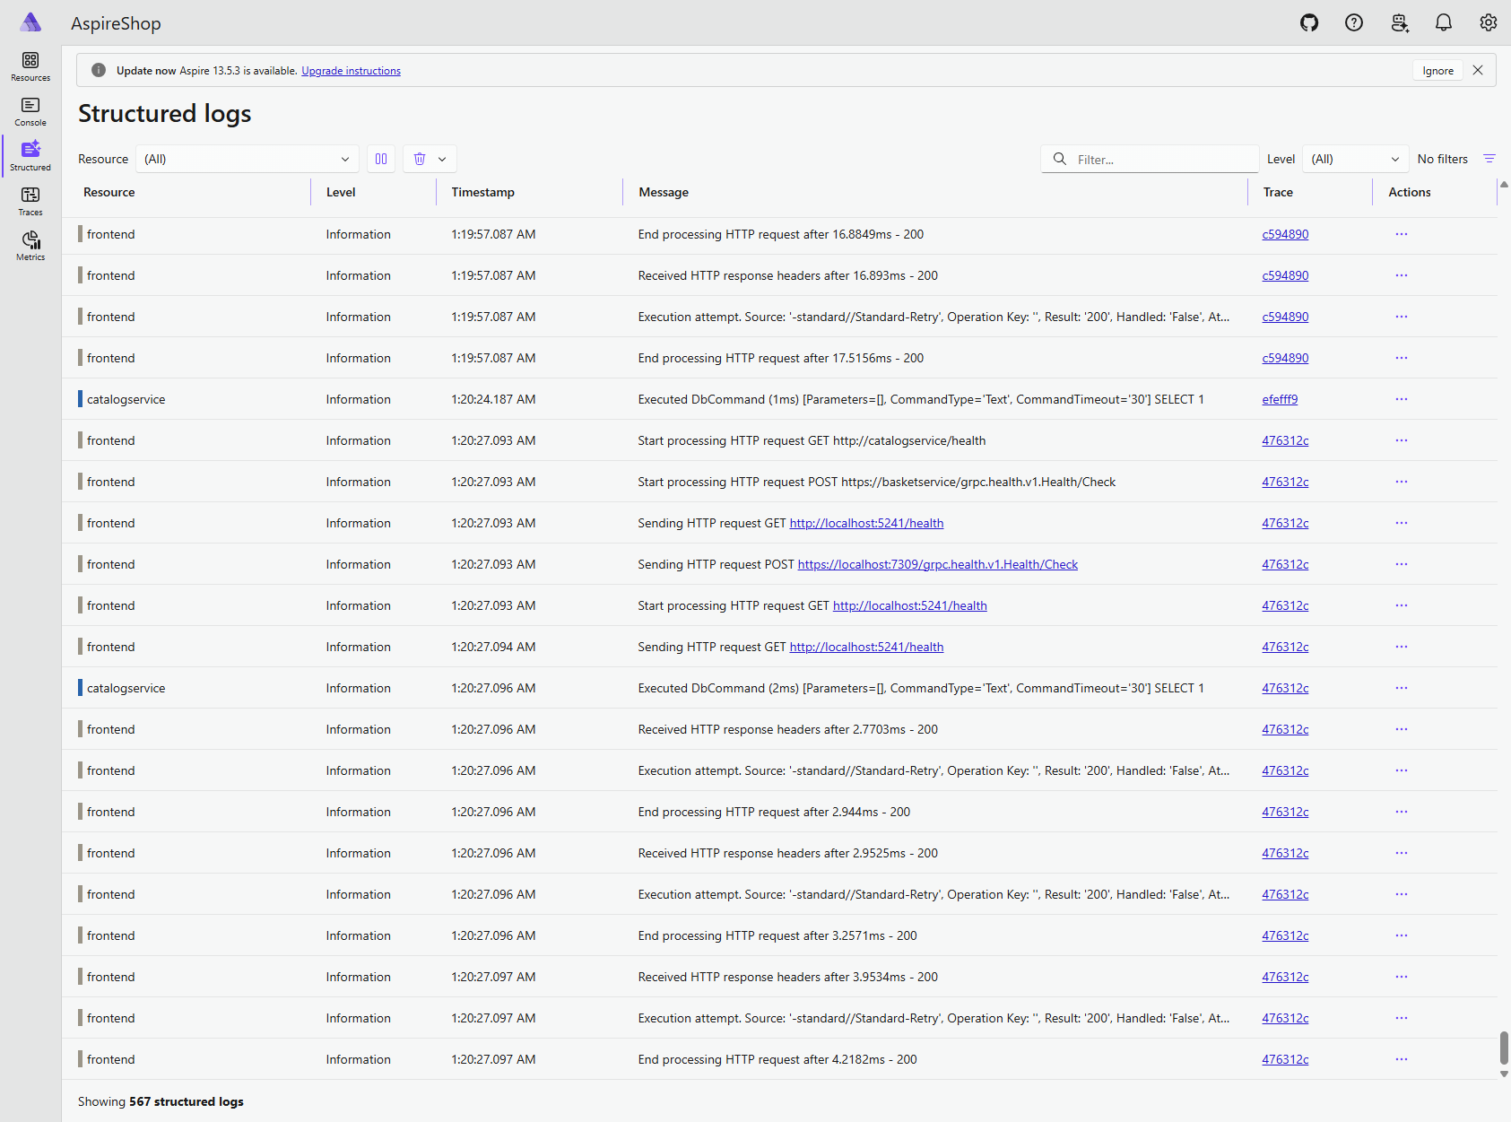Open actions menu for catalogservice 1:20:24.187 AM row
Viewport: 1511px width, 1122px height.
click(x=1401, y=399)
